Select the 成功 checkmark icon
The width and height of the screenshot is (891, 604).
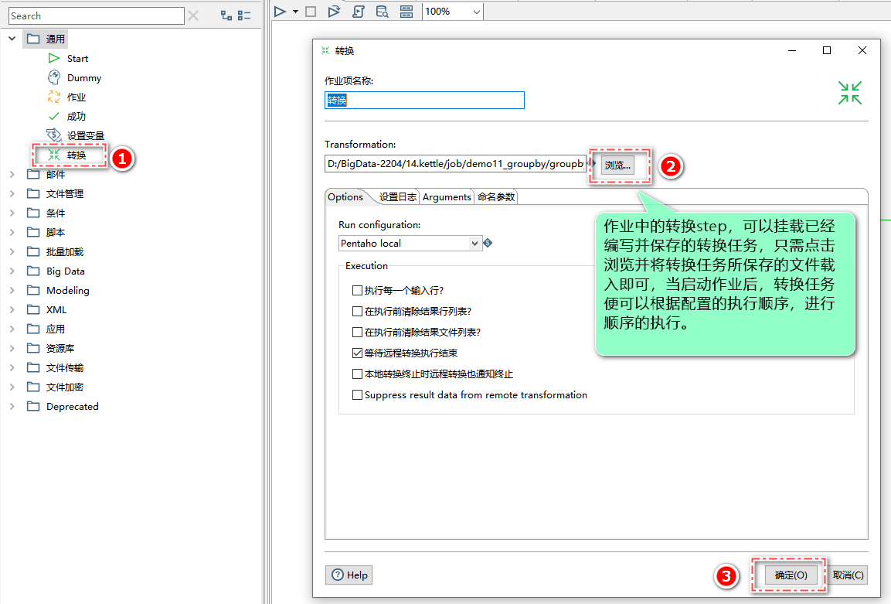54,116
